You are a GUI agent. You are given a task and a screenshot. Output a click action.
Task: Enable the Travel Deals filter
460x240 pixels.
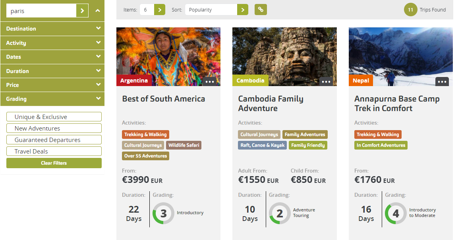[x=54, y=151]
